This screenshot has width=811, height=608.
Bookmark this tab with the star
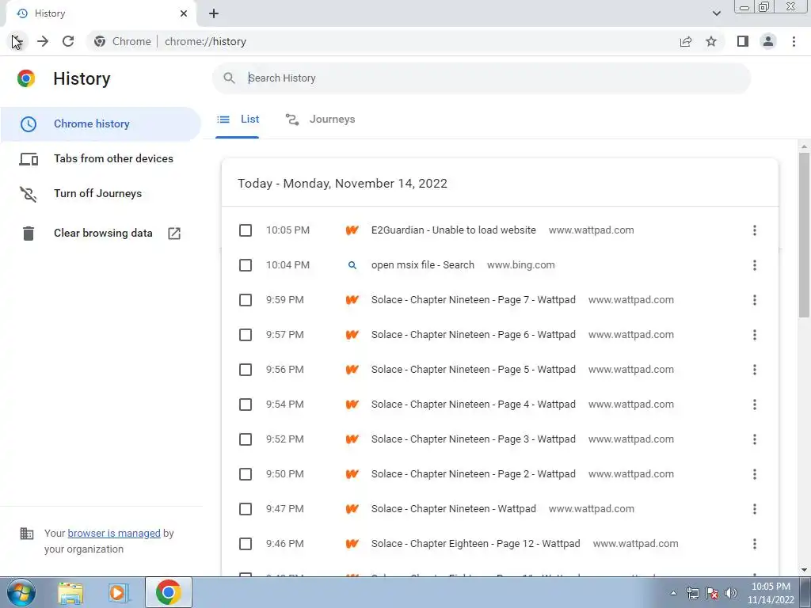tap(711, 41)
